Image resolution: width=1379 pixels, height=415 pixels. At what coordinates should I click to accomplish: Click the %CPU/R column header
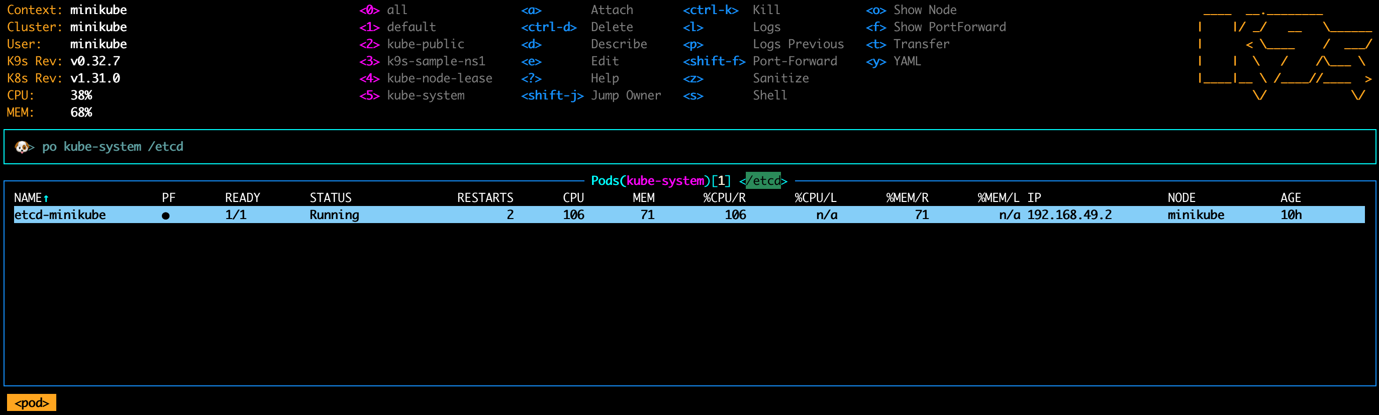point(724,198)
